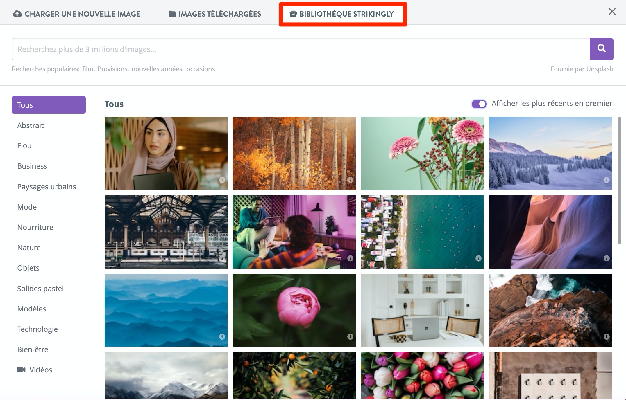Viewport: 626px width, 400px height.
Task: Click the popular search link 'Provisions'
Action: point(112,69)
